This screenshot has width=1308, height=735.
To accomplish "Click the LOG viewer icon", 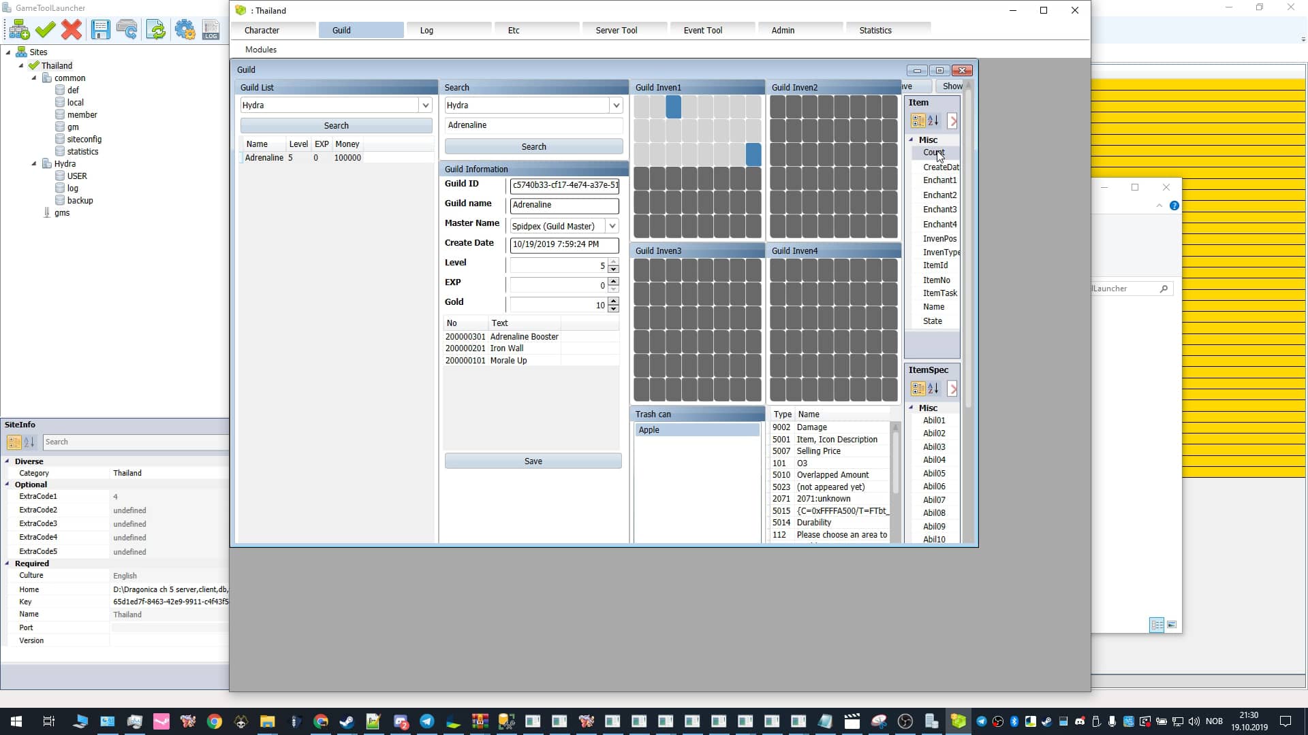I will (x=211, y=29).
